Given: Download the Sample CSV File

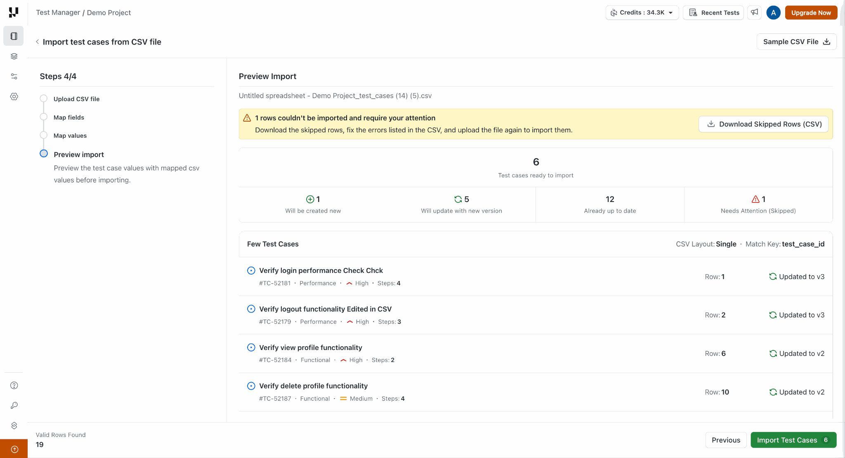Looking at the screenshot, I should [796, 42].
